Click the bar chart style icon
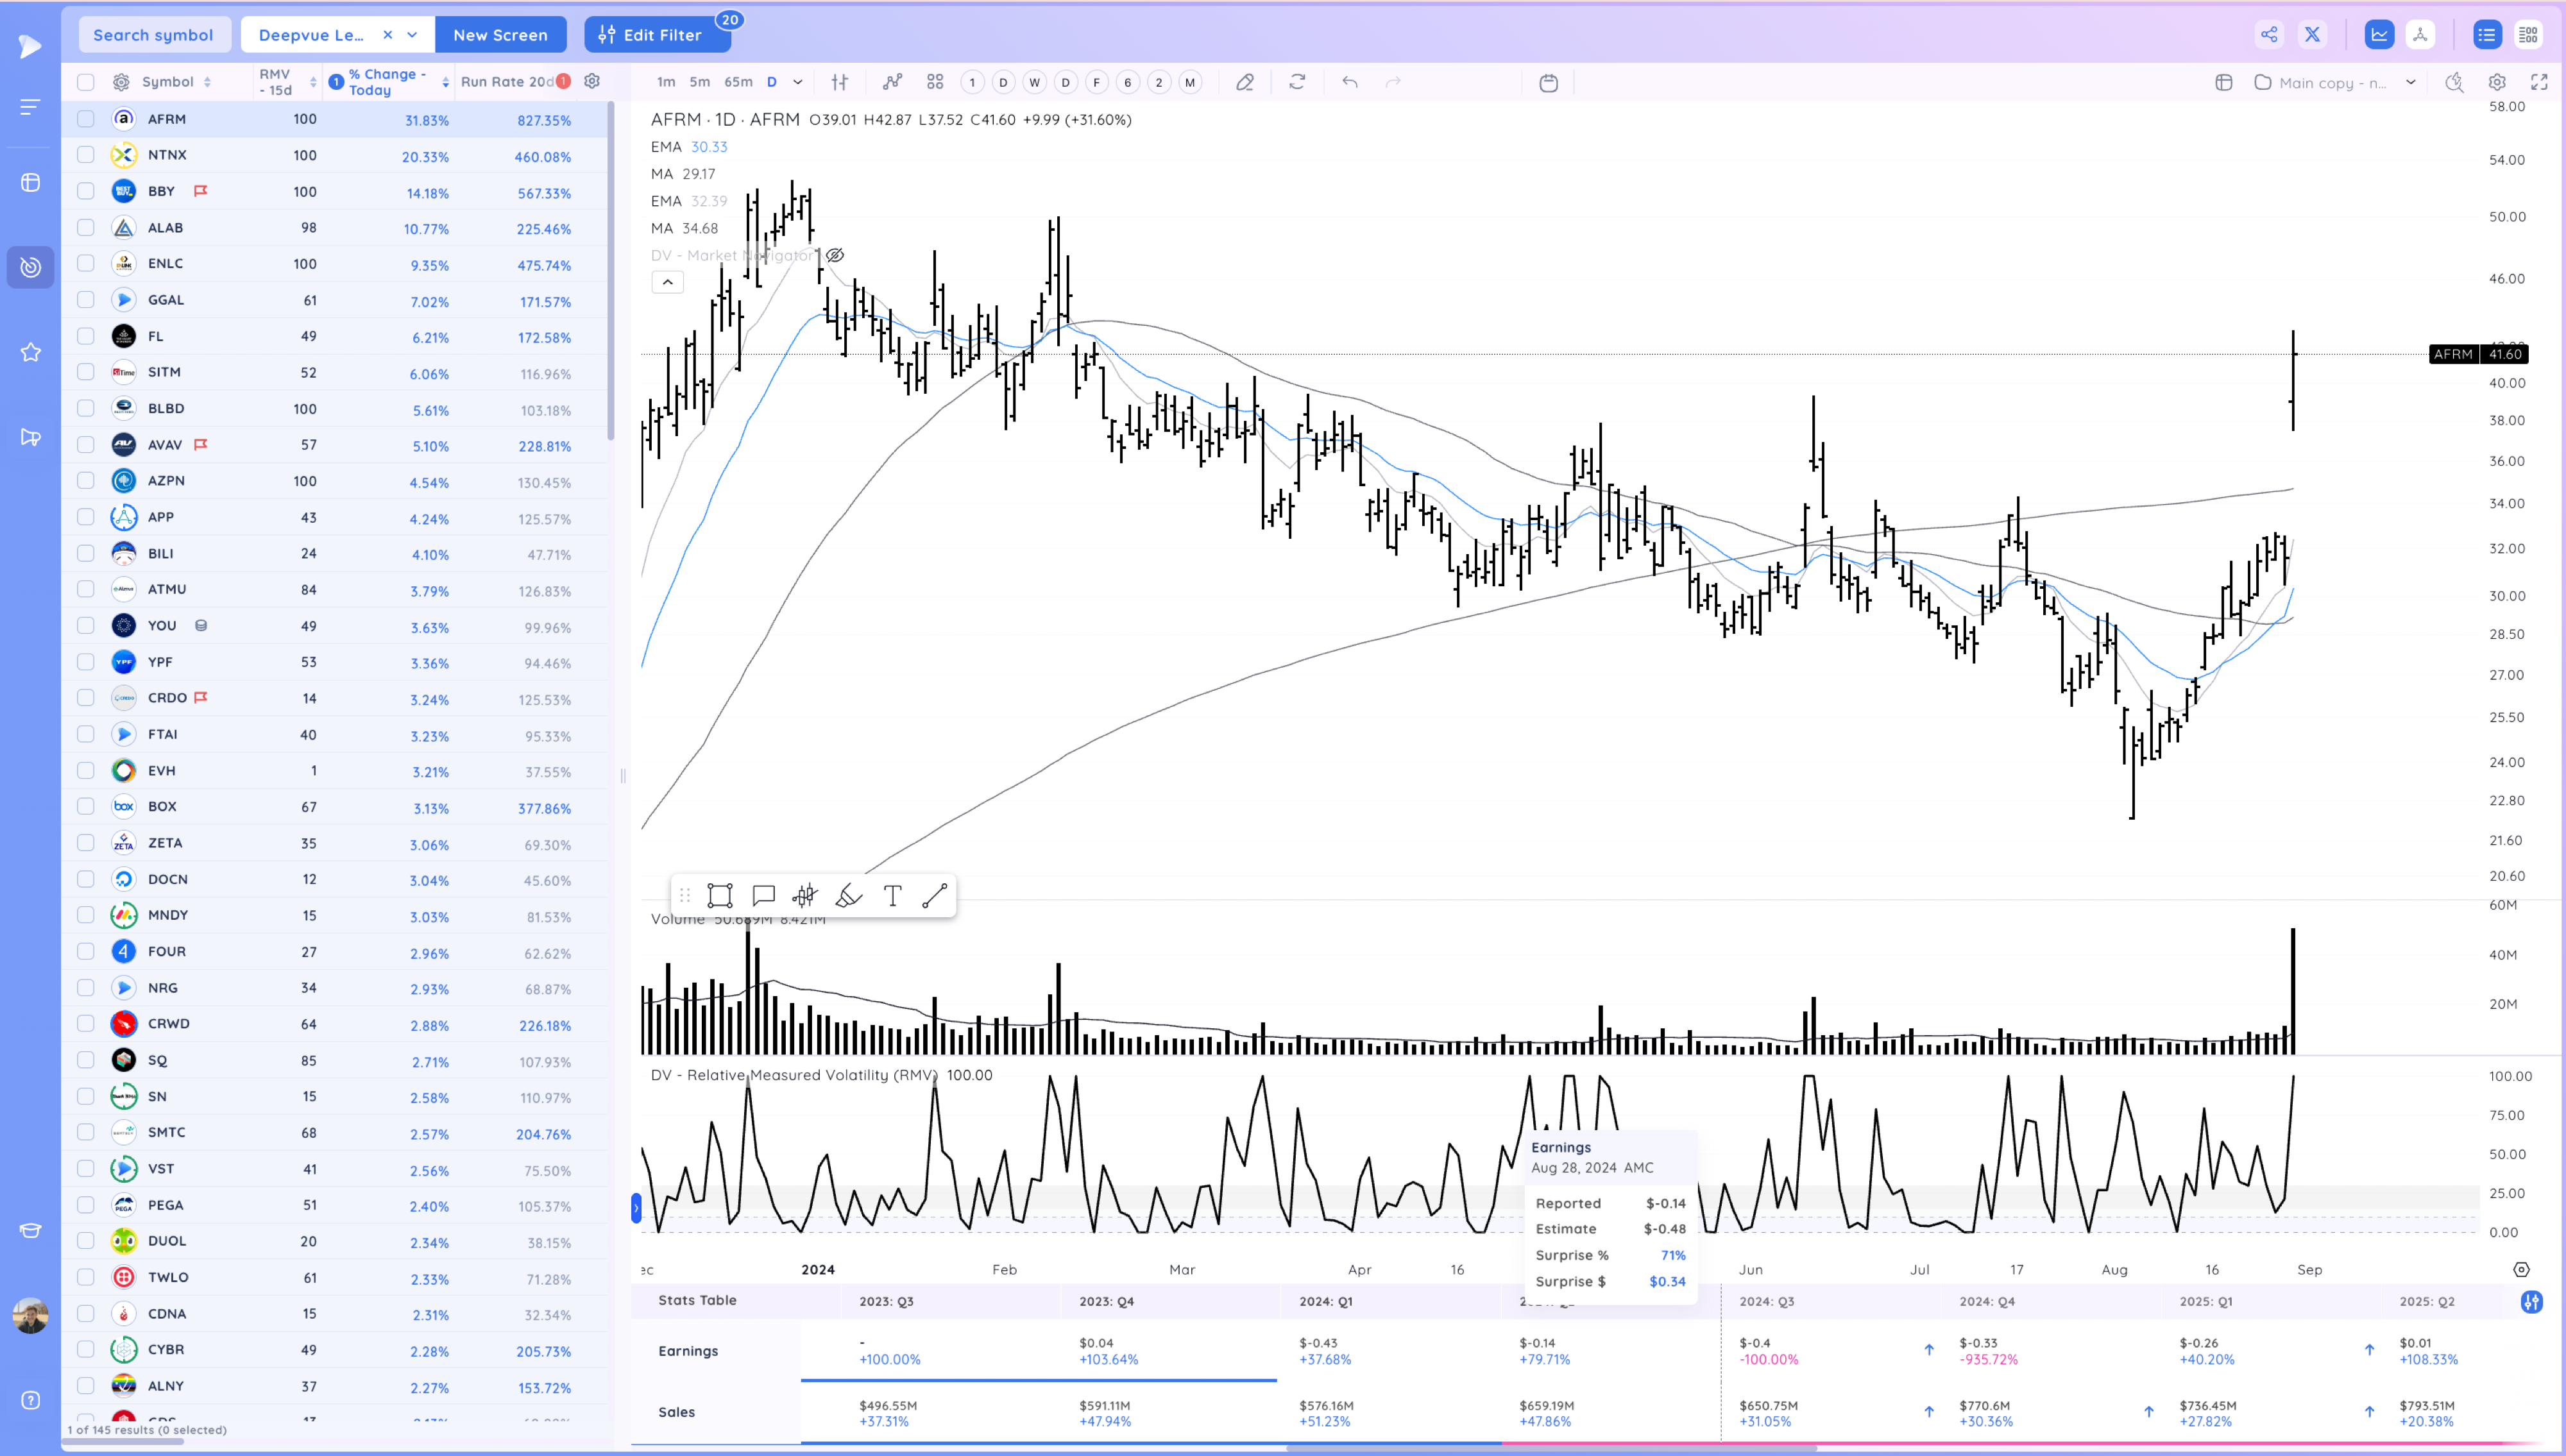This screenshot has width=2566, height=1456. pyautogui.click(x=840, y=82)
